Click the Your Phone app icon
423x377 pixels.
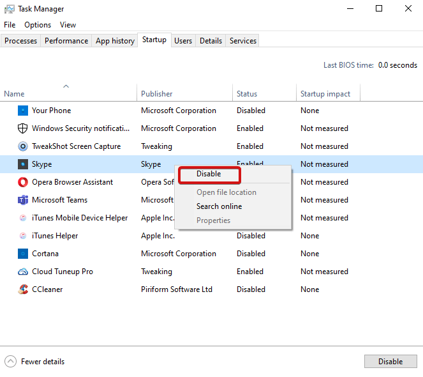coord(23,111)
